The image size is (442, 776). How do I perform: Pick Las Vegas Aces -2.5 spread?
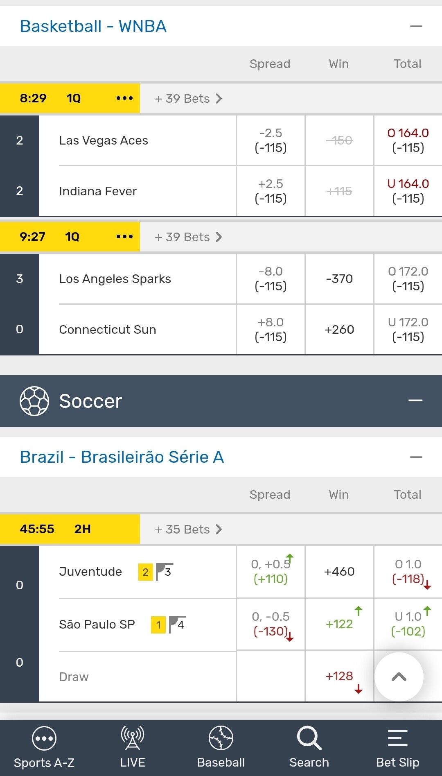[271, 140]
